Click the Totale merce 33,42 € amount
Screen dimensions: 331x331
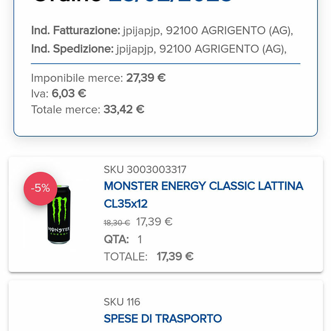(124, 109)
